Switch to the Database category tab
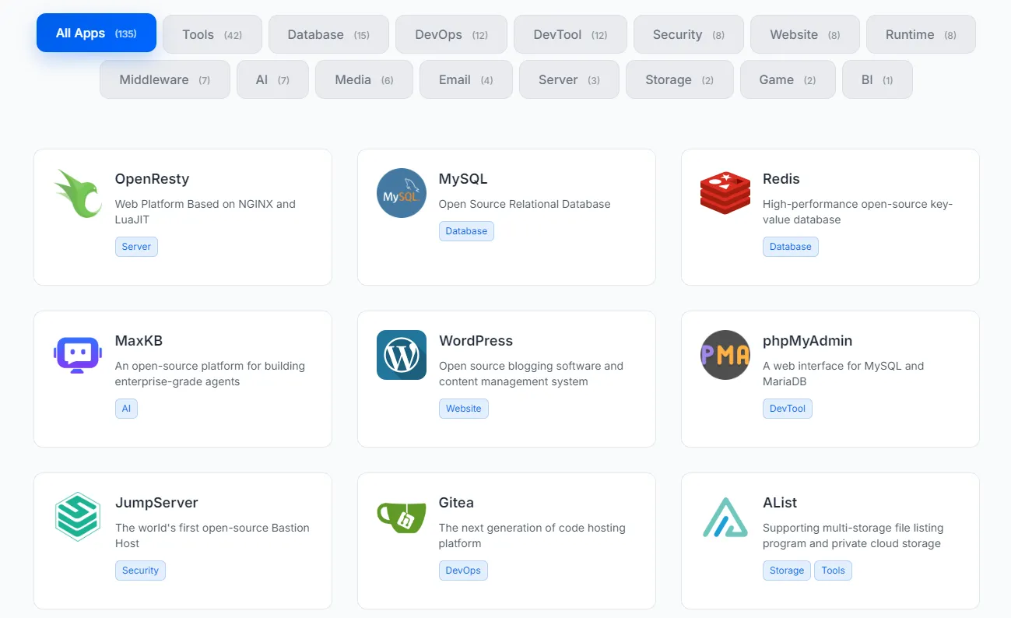Viewport: 1011px width, 618px height. [x=328, y=34]
